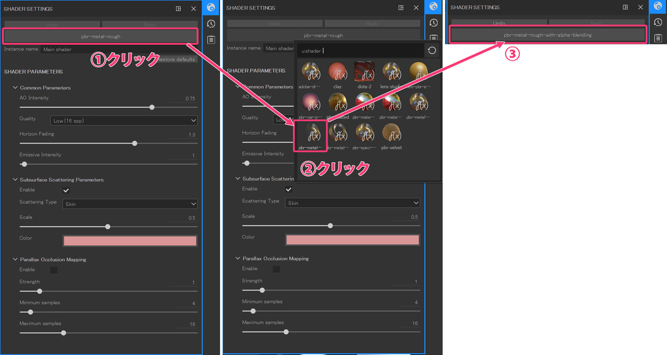Viewport: 667px width, 355px height.
Task: Open Shader Settings icon in first panel sidebar
Action: click(x=210, y=7)
